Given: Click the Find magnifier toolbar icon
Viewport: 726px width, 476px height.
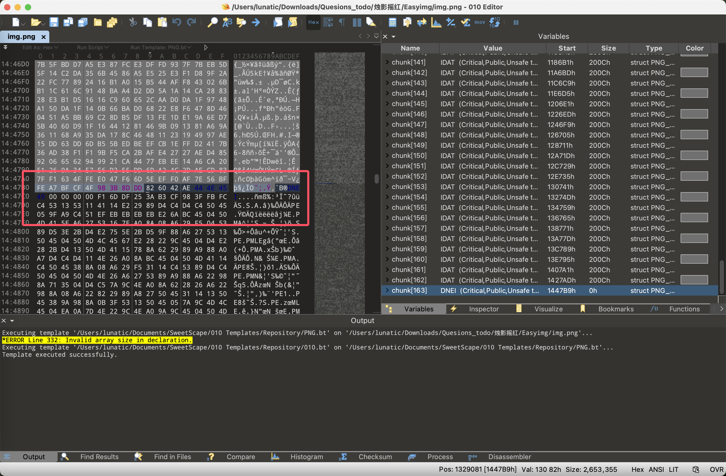Looking at the screenshot, I should point(213,22).
